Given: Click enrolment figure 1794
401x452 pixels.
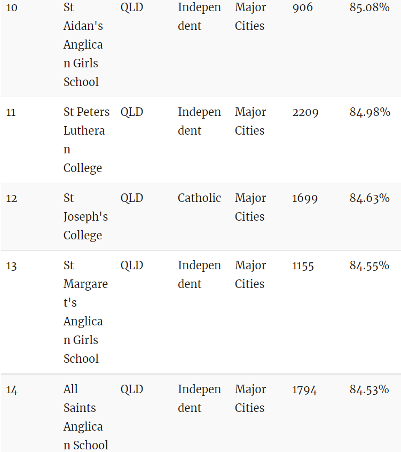Looking at the screenshot, I should pyautogui.click(x=304, y=389).
